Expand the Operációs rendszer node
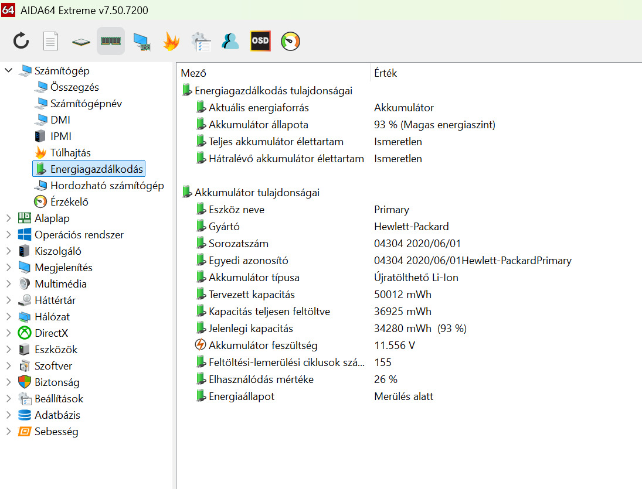 (9, 235)
